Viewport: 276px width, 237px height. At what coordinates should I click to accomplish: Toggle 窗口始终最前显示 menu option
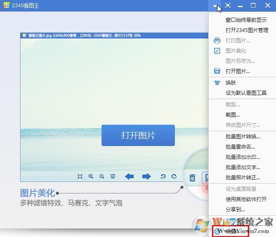tap(246, 20)
